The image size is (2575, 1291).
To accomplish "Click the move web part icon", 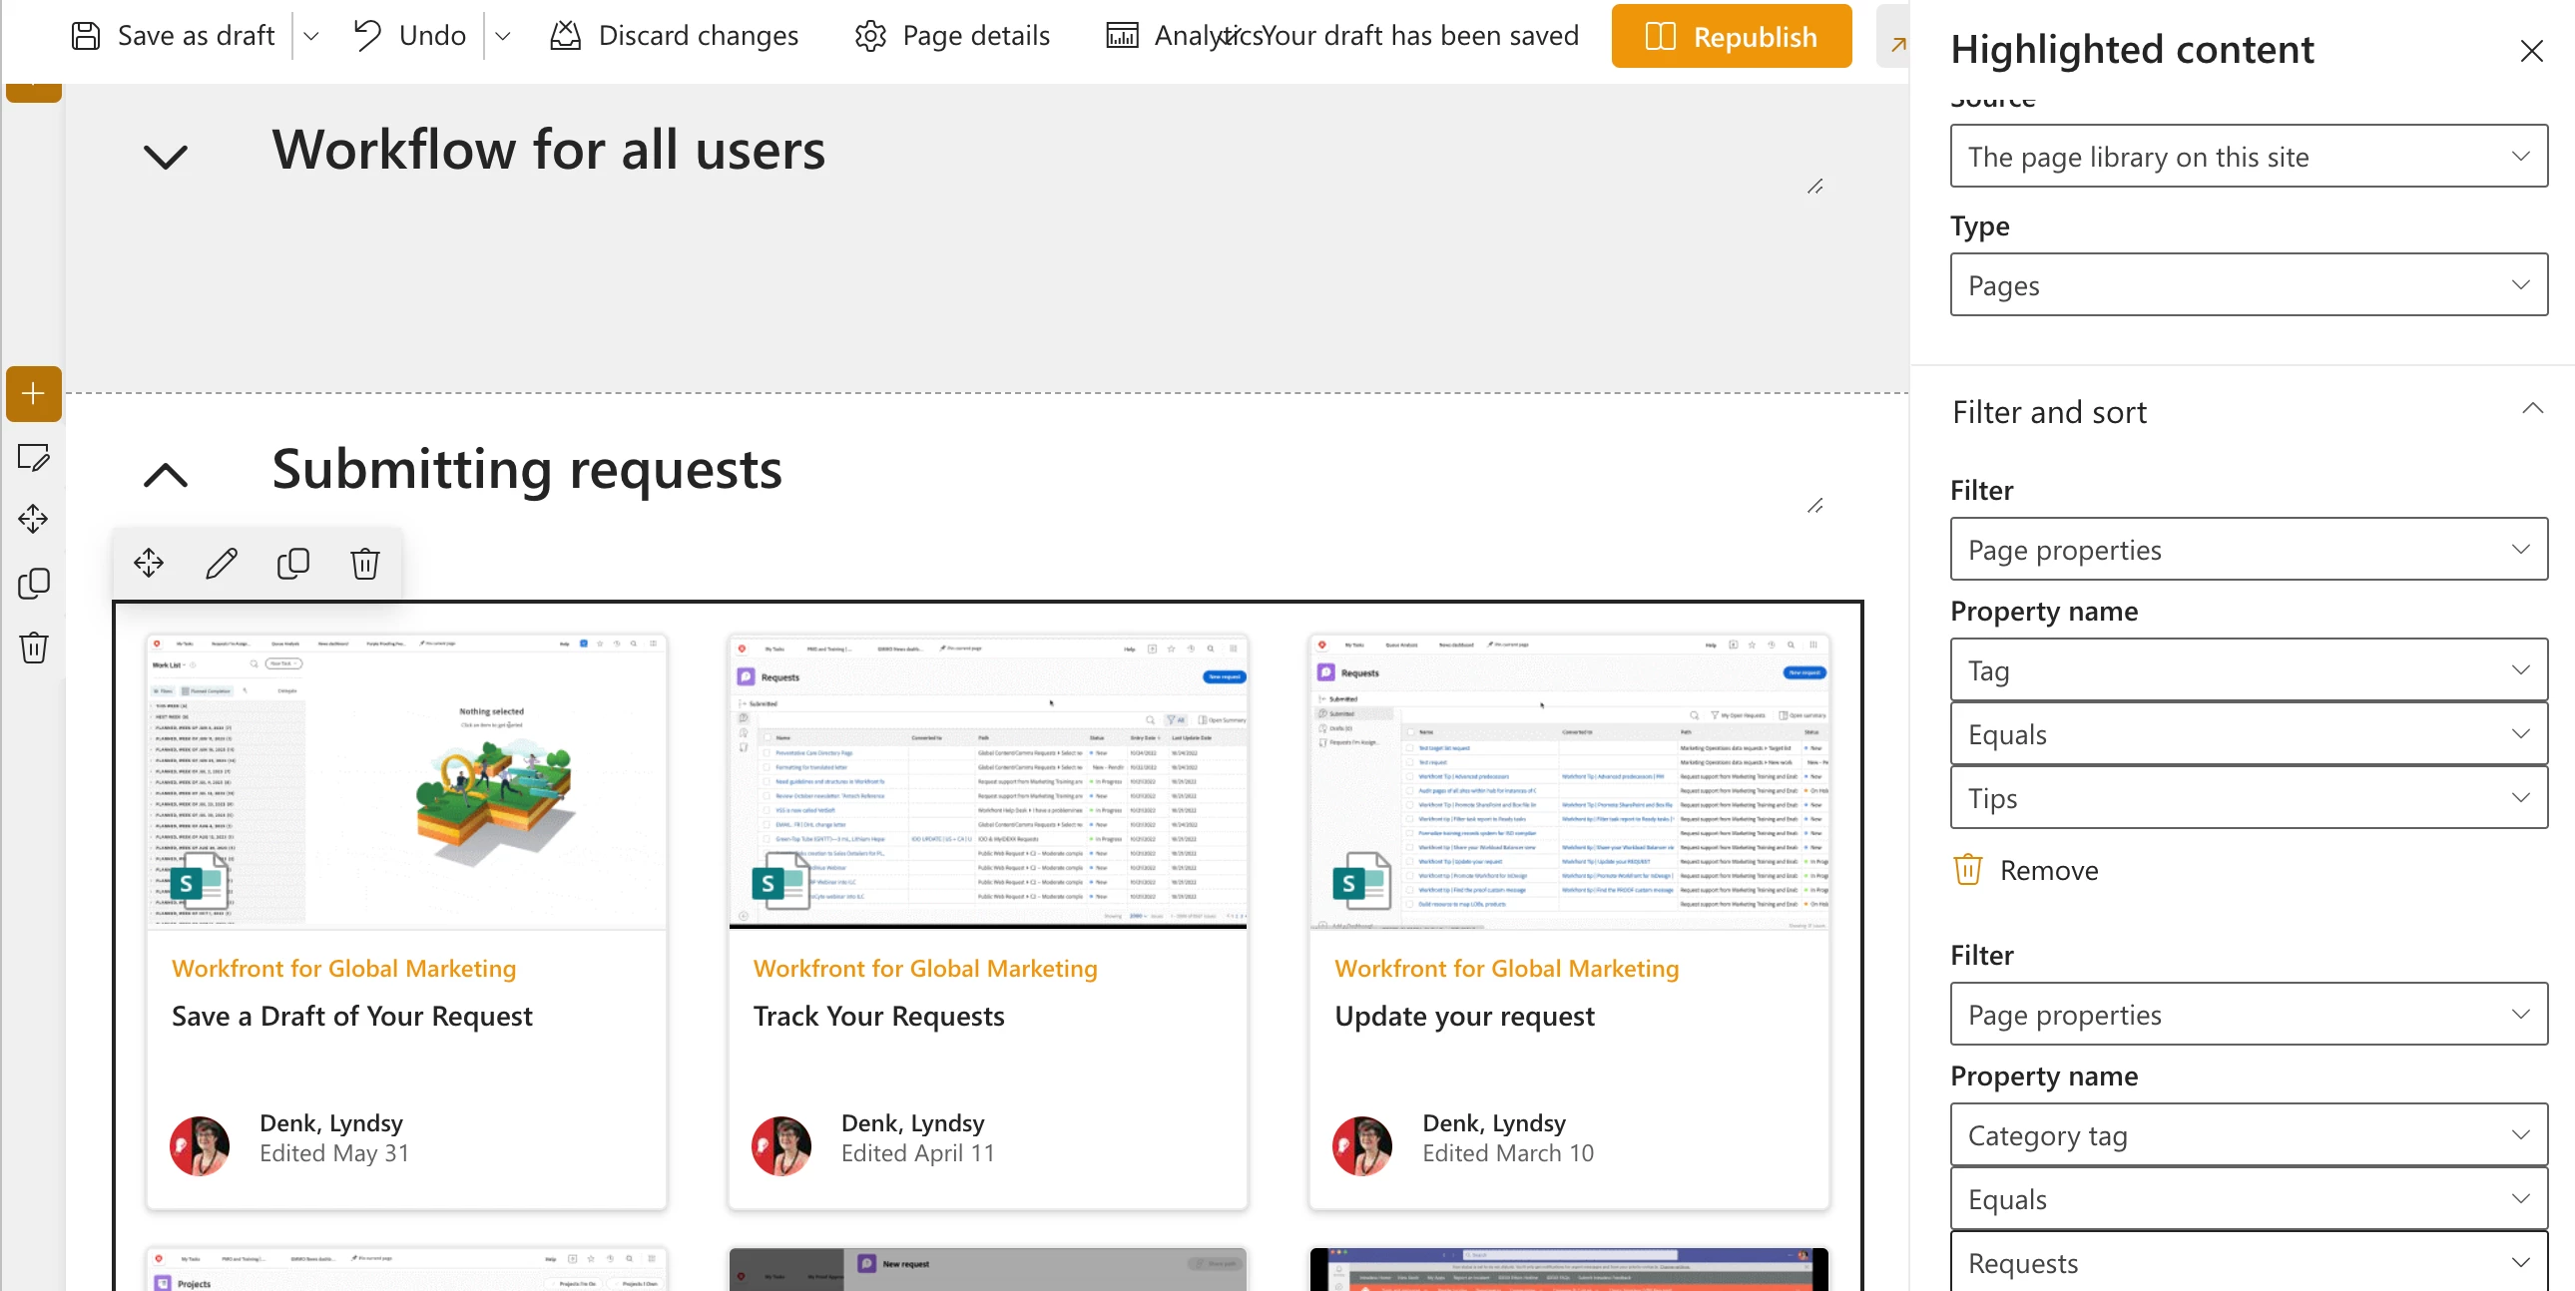I will pos(149,564).
